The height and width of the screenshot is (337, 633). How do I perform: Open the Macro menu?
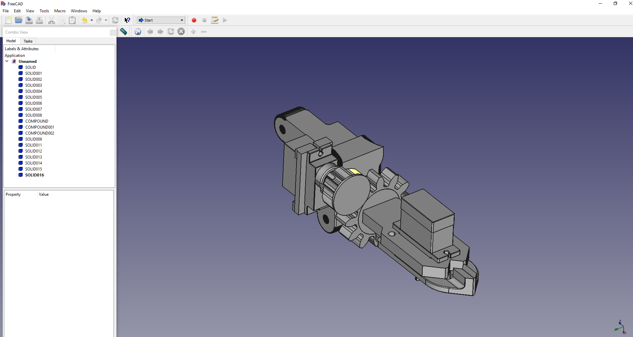tap(60, 11)
